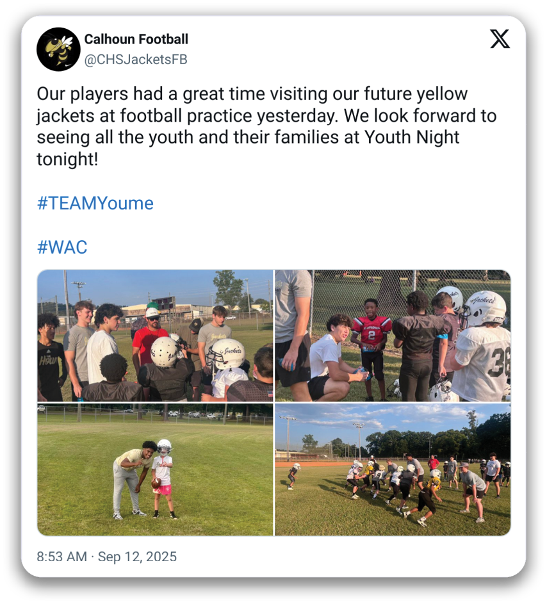Open the @CHSJacketsFB handle link
This screenshot has width=547, height=604.
(136, 60)
